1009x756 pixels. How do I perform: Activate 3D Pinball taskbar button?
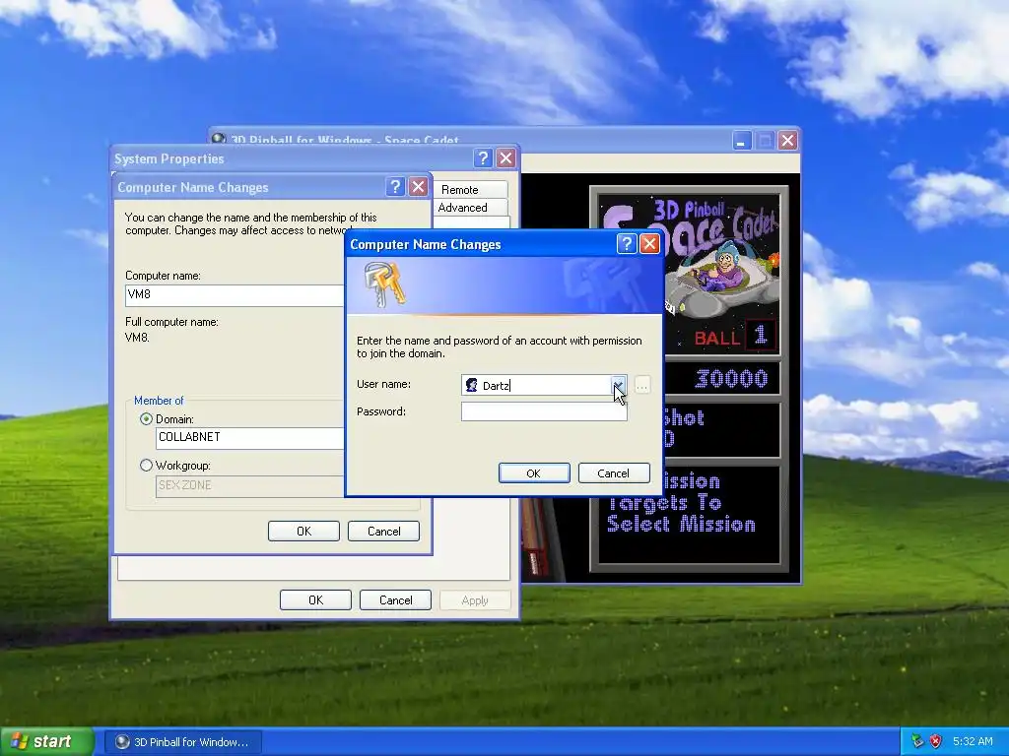(x=182, y=742)
